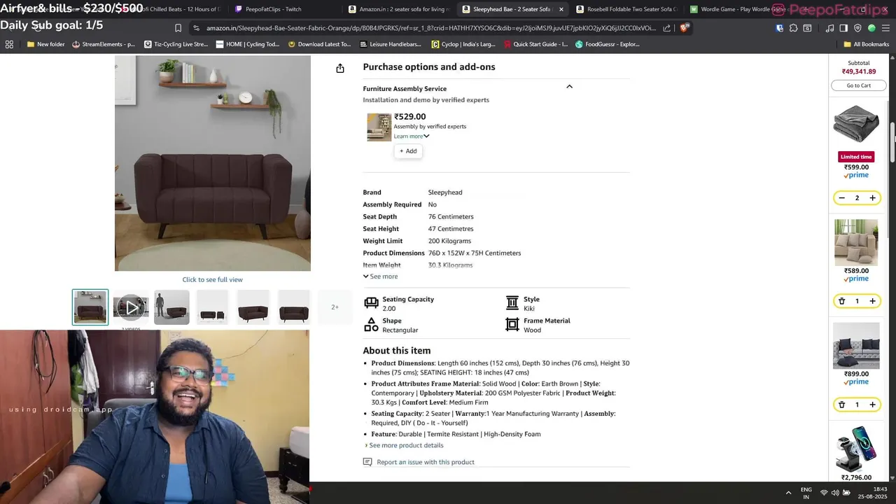Select the fifth sofa angled thumbnail
Viewport: 896px width, 504px height.
click(253, 307)
